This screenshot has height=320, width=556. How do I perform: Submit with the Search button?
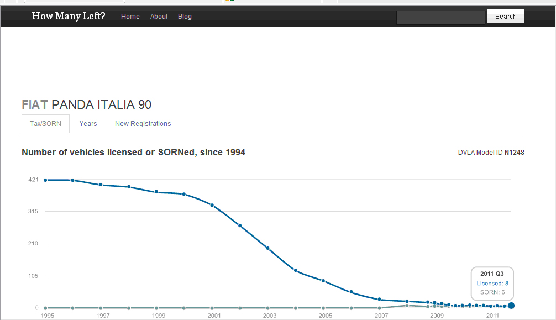[506, 17]
